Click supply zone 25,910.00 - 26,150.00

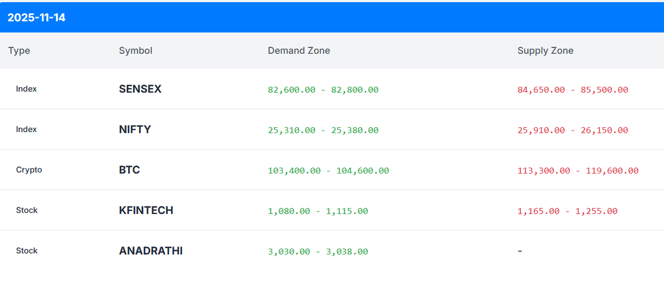pyautogui.click(x=573, y=130)
